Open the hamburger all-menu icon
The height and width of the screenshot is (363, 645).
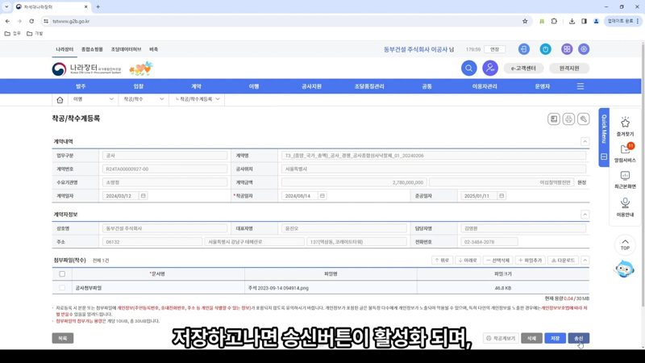pyautogui.click(x=580, y=86)
